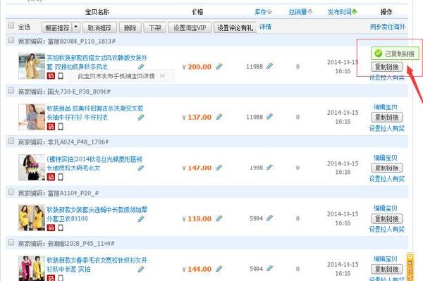
Task: Click the 设置淘宝VIP button
Action: (190, 27)
